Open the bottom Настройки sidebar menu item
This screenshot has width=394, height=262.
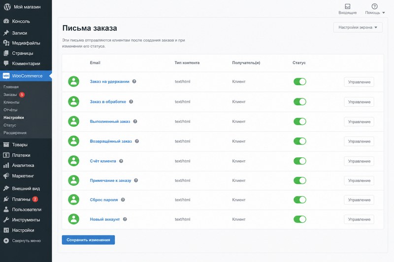[23, 230]
